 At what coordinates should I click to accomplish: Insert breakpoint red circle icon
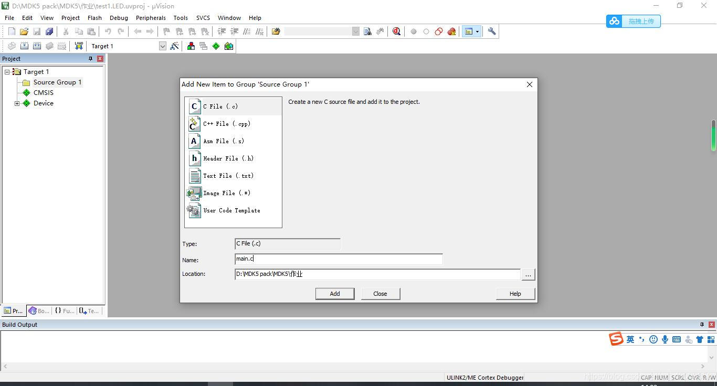coord(414,31)
